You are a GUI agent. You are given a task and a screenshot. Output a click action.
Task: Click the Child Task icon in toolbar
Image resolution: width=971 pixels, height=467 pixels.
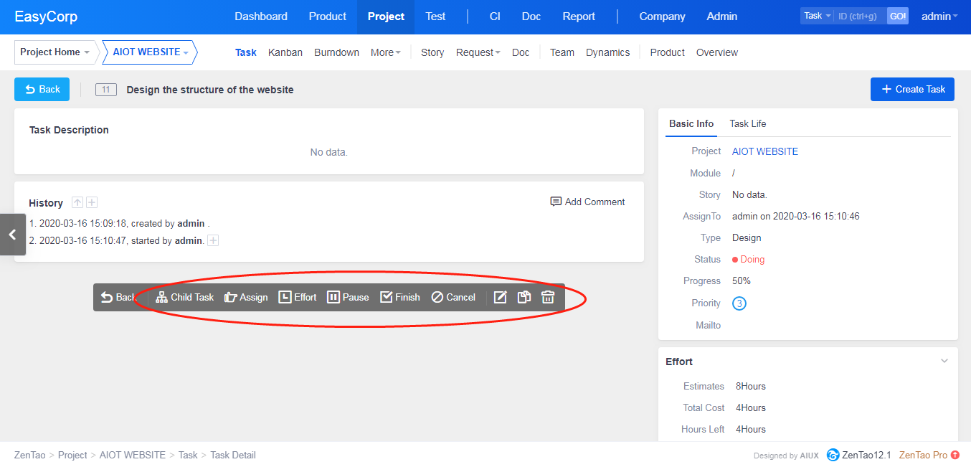pos(162,297)
